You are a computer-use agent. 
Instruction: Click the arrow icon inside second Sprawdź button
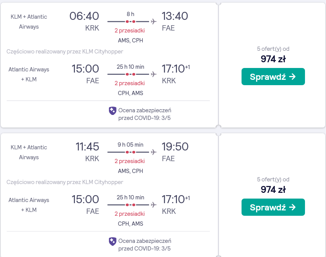(292, 207)
